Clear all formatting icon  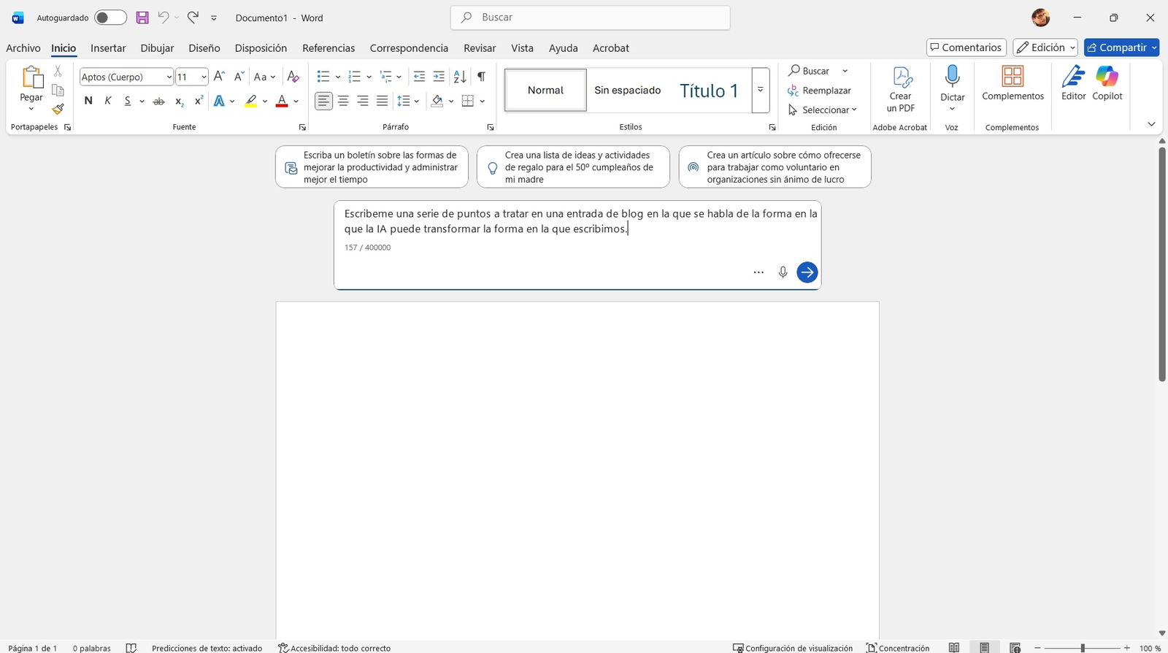293,77
